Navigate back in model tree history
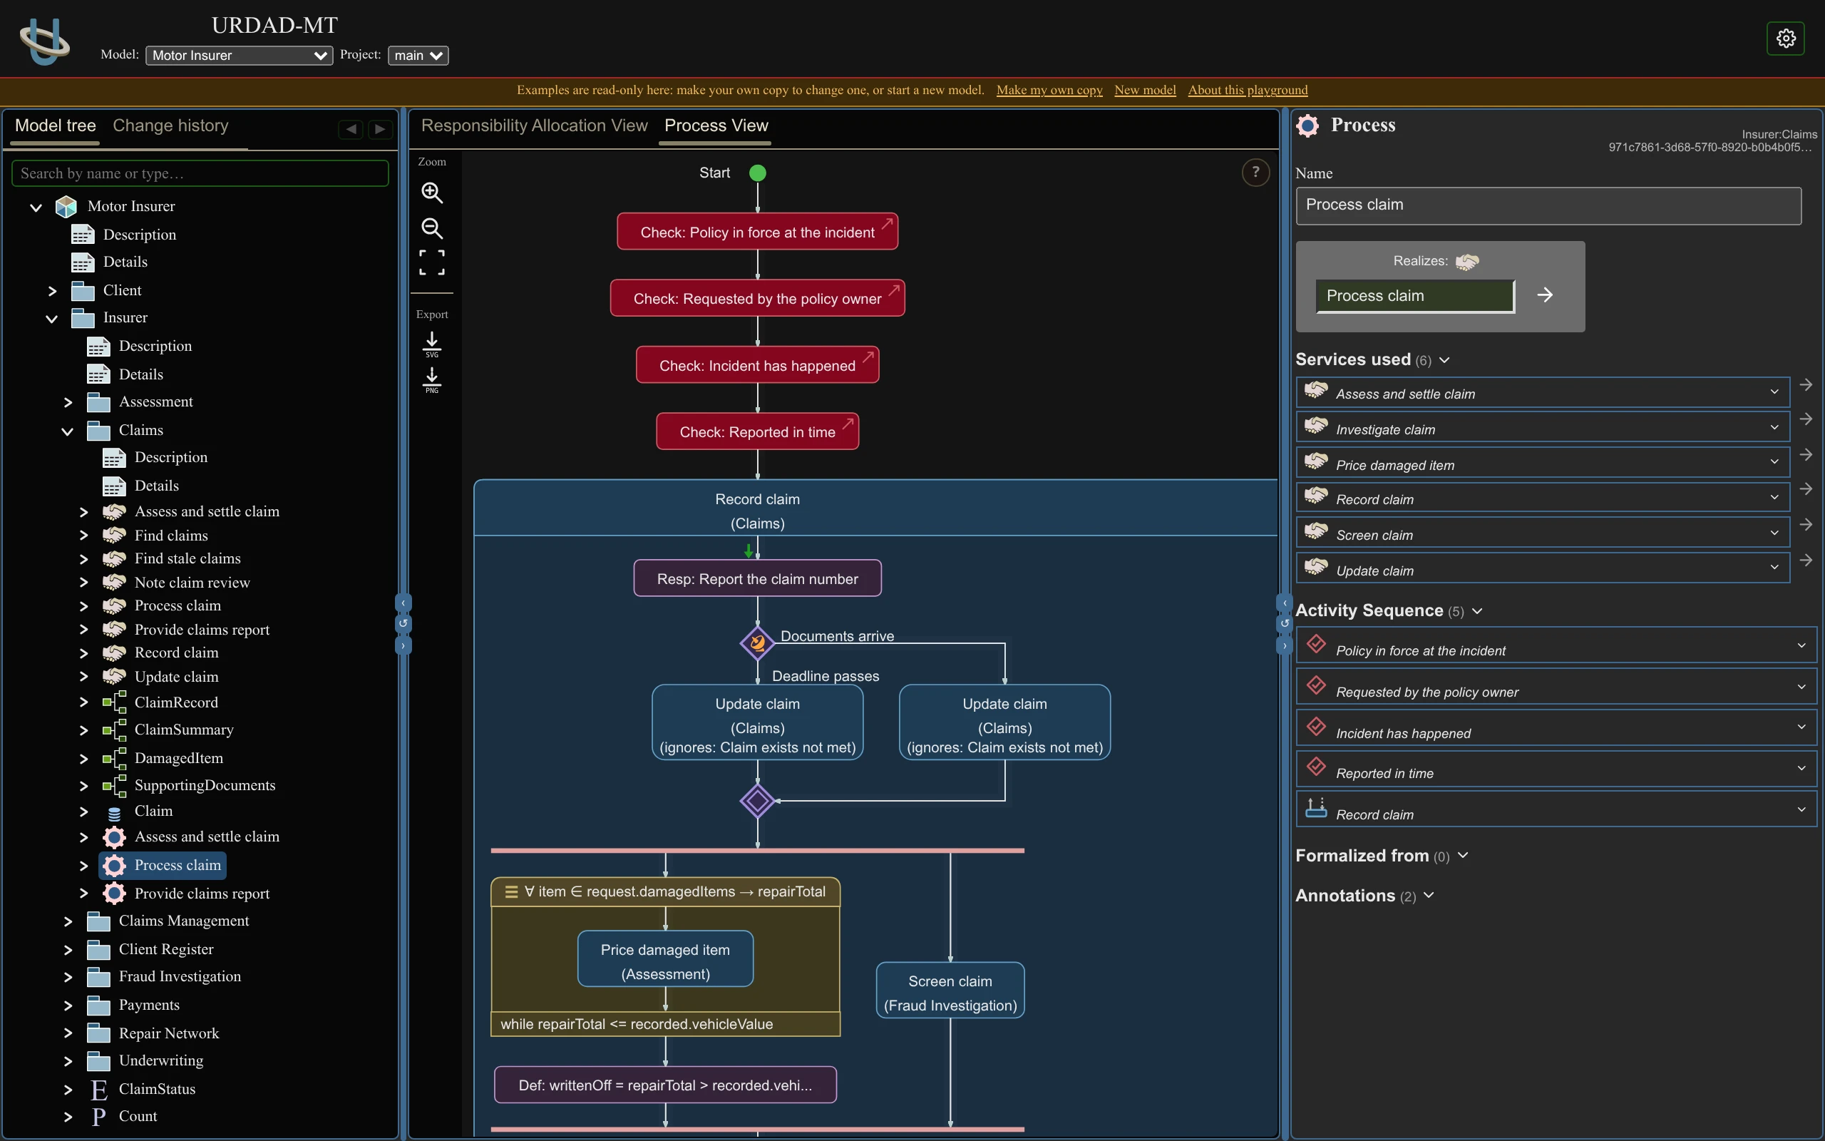1825x1141 pixels. (351, 129)
